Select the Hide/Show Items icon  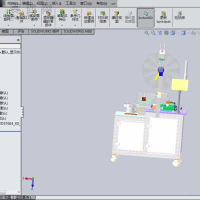193,33
